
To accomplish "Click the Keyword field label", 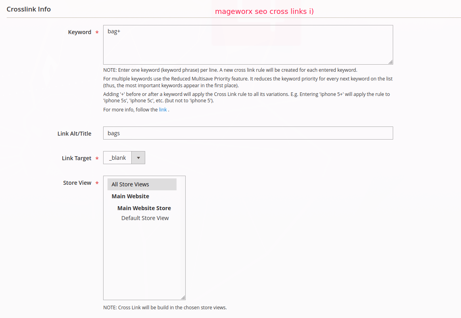I will 79,32.
